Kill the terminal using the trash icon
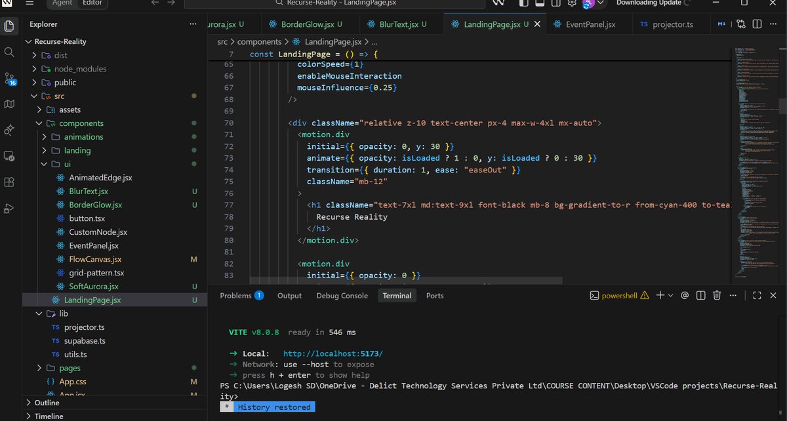Image resolution: width=787 pixels, height=421 pixels. point(716,296)
